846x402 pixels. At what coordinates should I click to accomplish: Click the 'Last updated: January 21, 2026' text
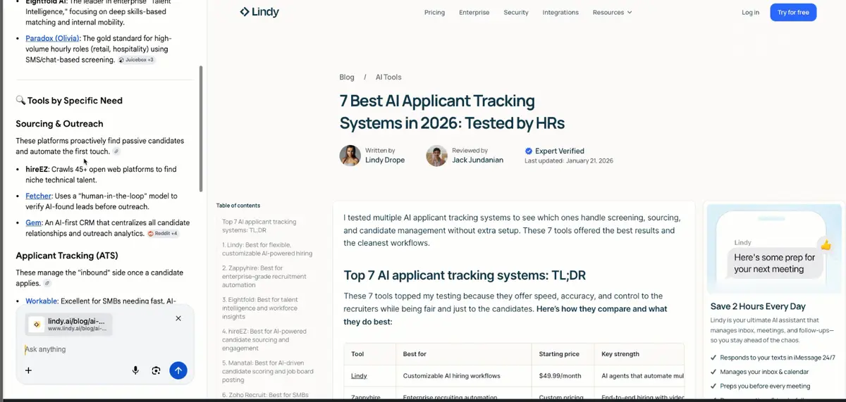click(569, 161)
